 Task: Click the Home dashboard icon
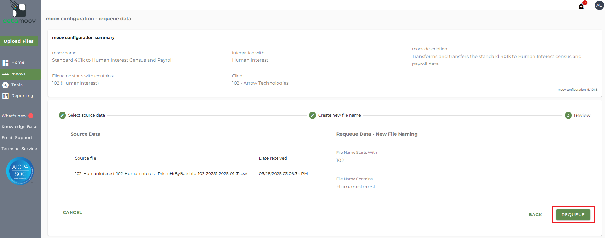[x=5, y=63]
